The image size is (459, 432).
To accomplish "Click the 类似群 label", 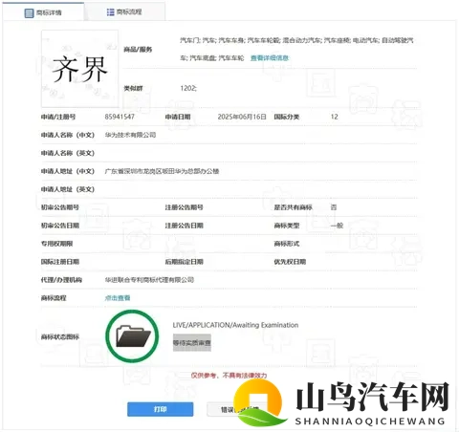I will click(133, 88).
